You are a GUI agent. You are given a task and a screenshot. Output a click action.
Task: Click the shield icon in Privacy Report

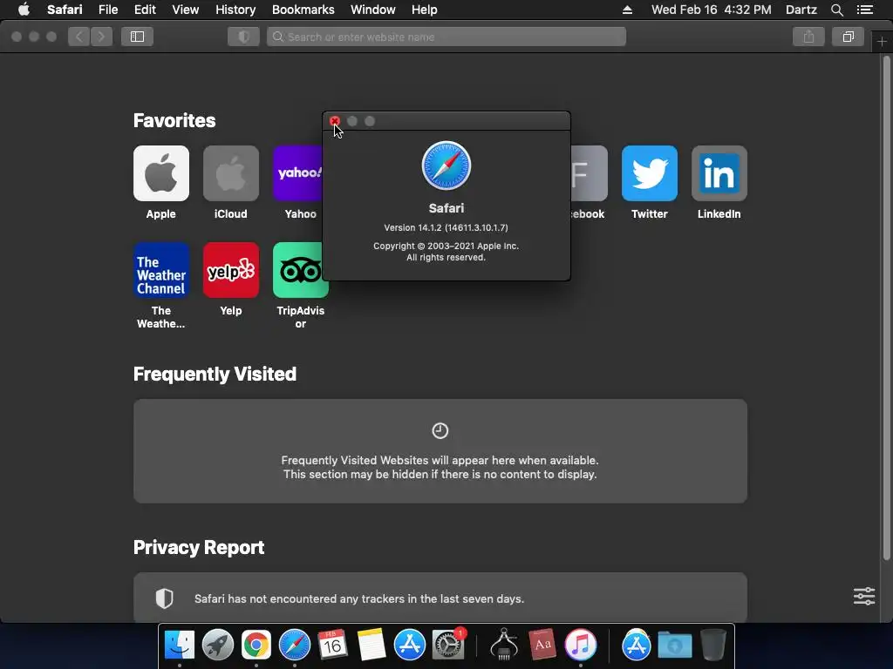[164, 598]
